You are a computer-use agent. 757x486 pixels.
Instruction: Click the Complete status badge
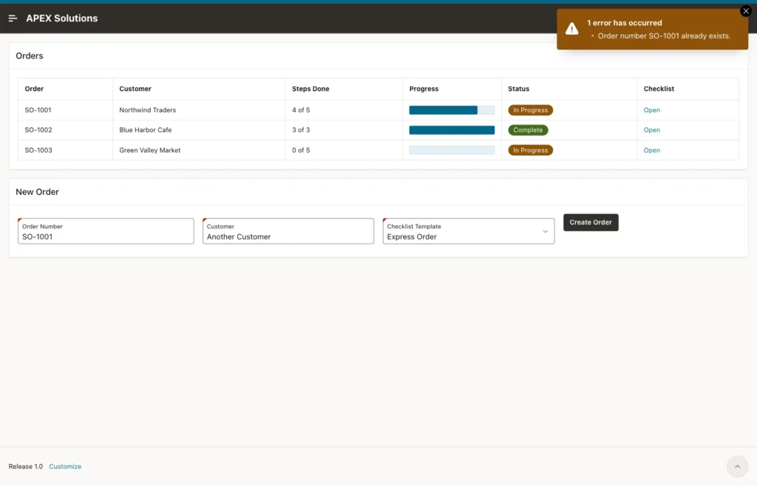pos(528,130)
